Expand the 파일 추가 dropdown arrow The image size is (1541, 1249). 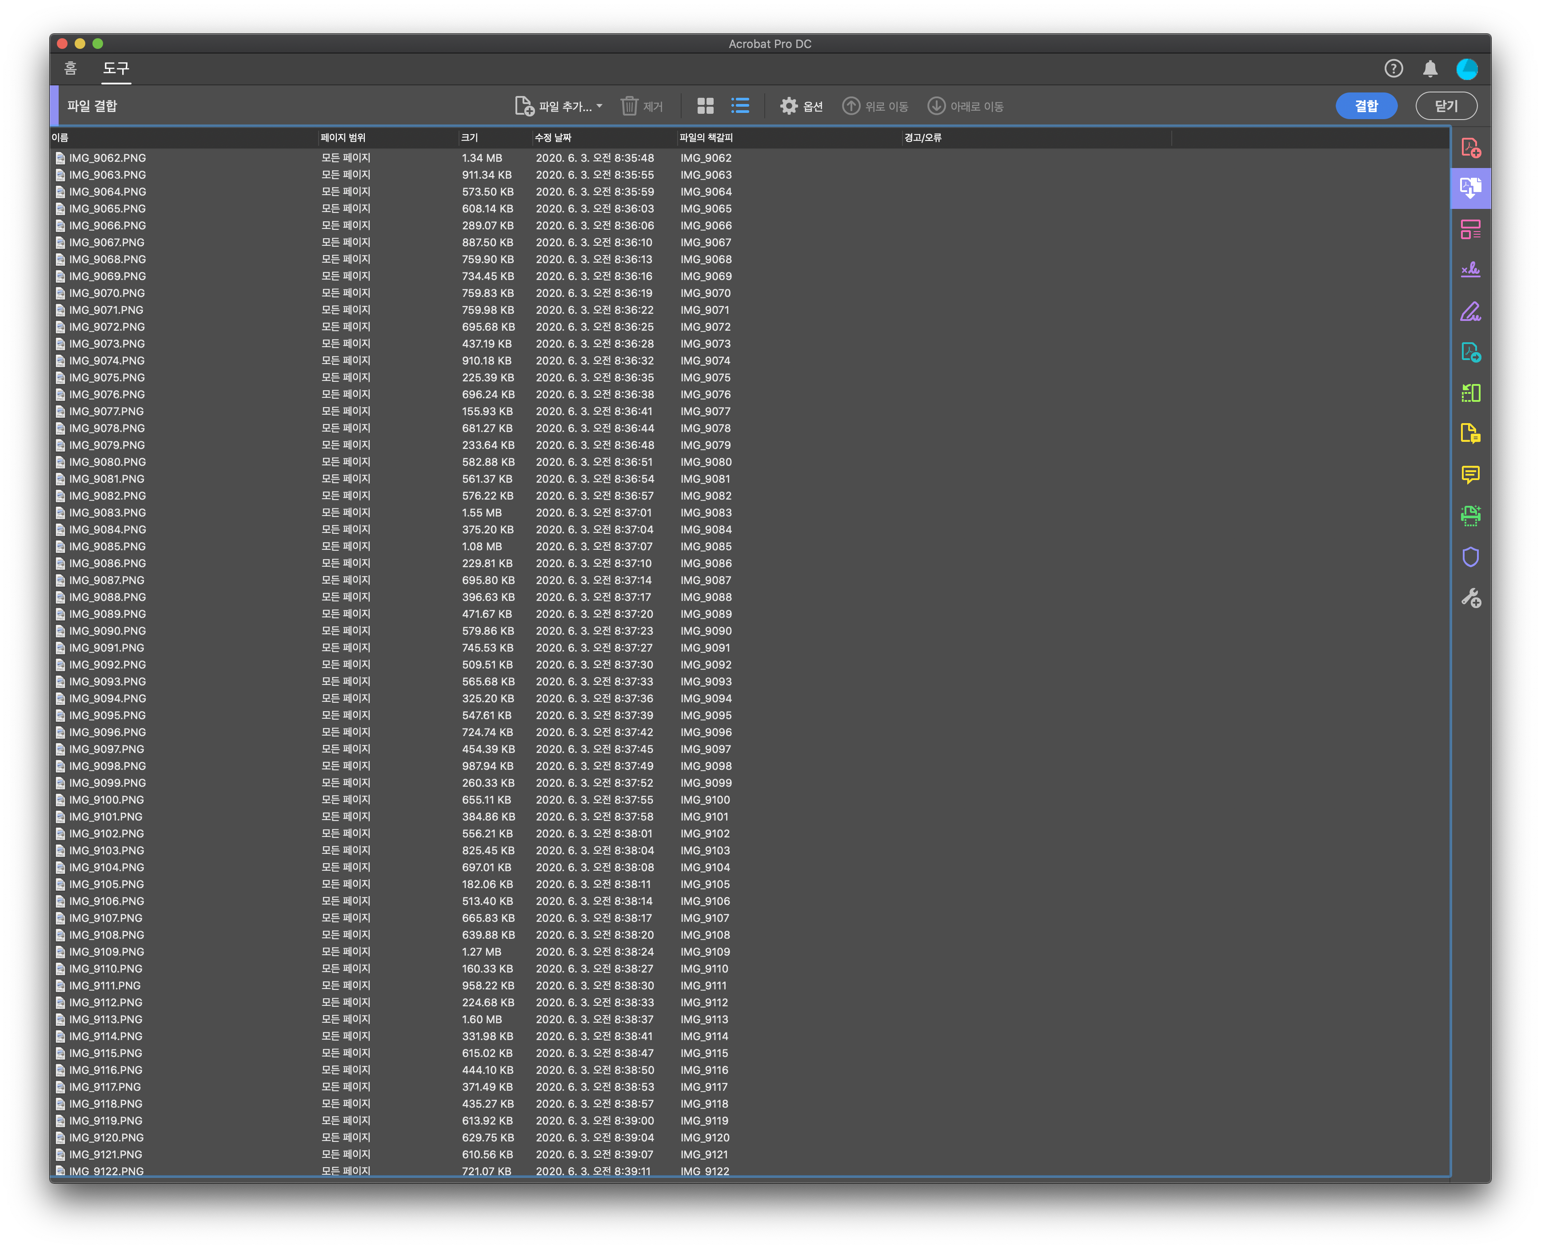pyautogui.click(x=600, y=106)
